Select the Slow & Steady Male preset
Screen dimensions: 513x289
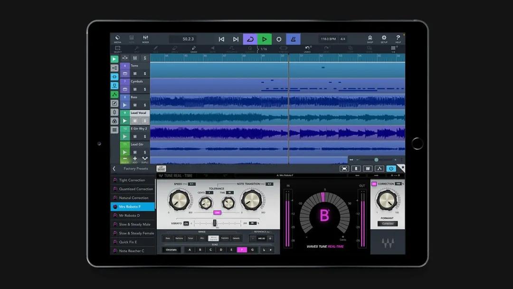click(133, 224)
